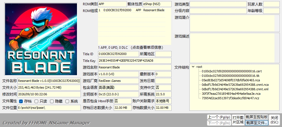Viewport: 282px width, 127px height.
Task: Select ROM row 0100CBC027D92000 APP Resonant Blade
Action: [132, 10]
